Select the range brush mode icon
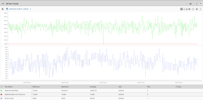Screen dimensions: 203x100 coord(187,9)
